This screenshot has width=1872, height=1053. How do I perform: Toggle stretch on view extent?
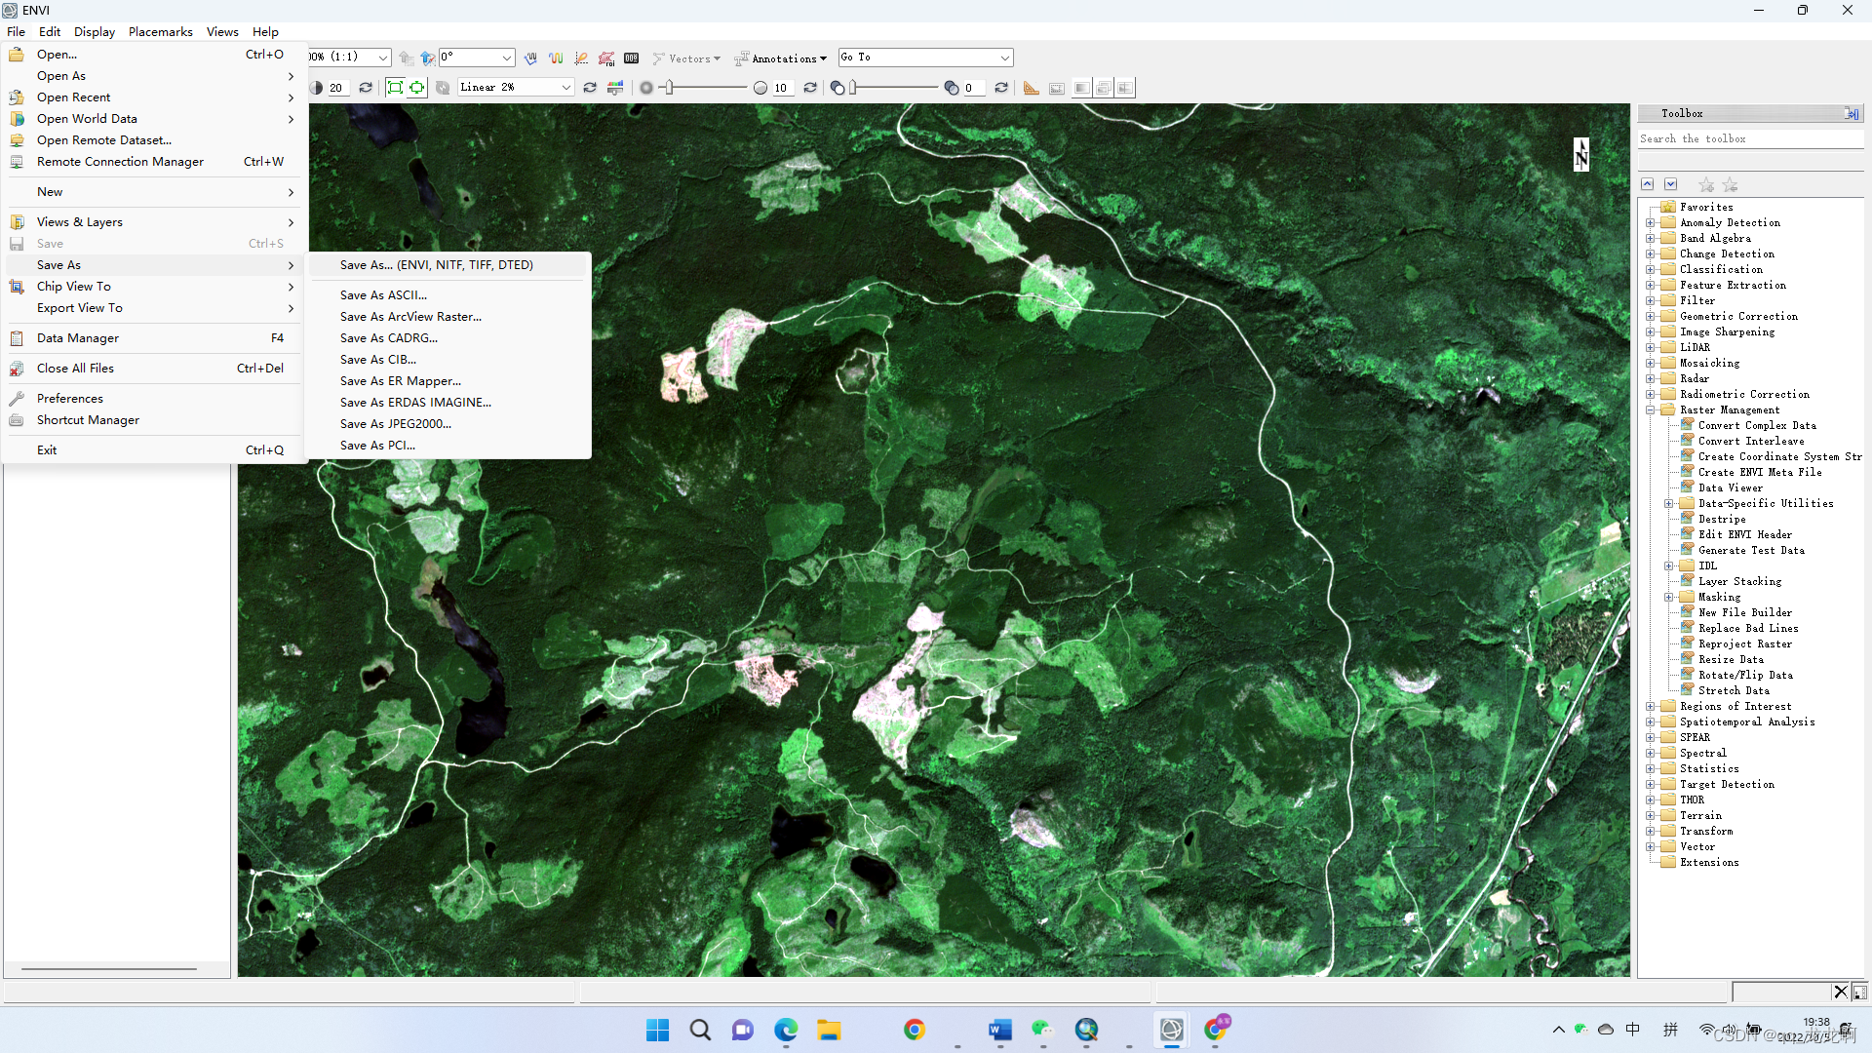click(417, 88)
